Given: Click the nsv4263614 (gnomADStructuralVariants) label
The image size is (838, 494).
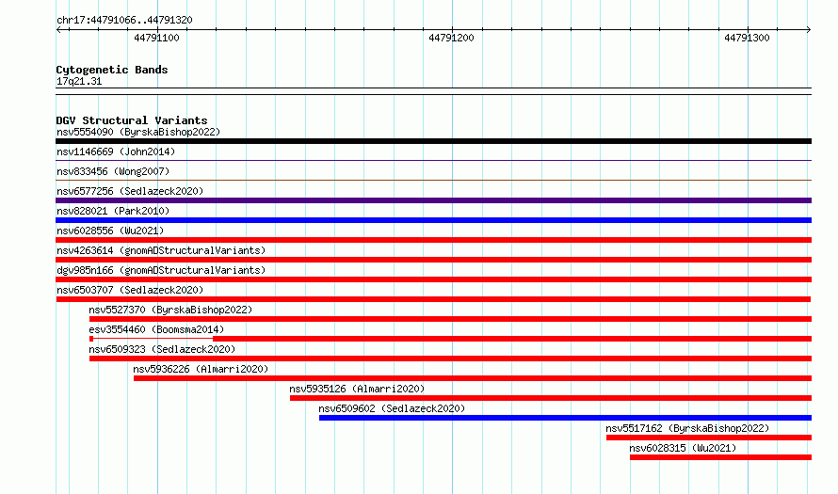Looking at the screenshot, I should 161,250.
